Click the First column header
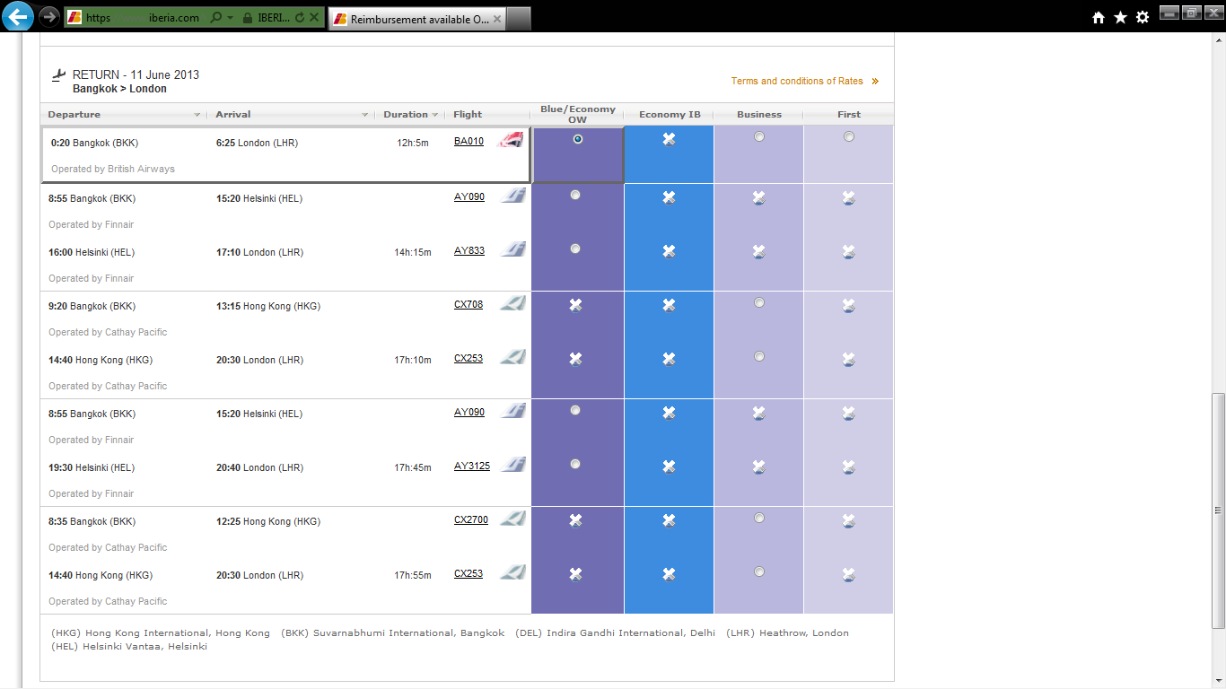 click(x=849, y=115)
